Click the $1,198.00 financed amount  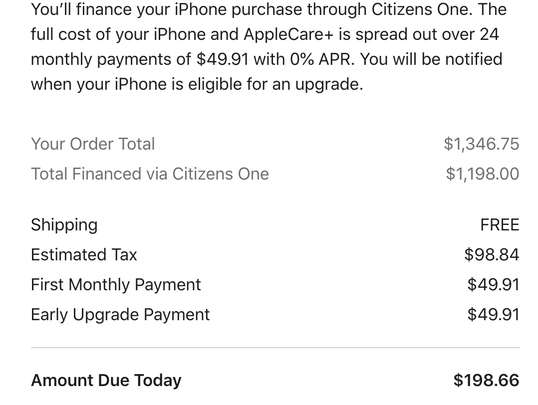483,174
